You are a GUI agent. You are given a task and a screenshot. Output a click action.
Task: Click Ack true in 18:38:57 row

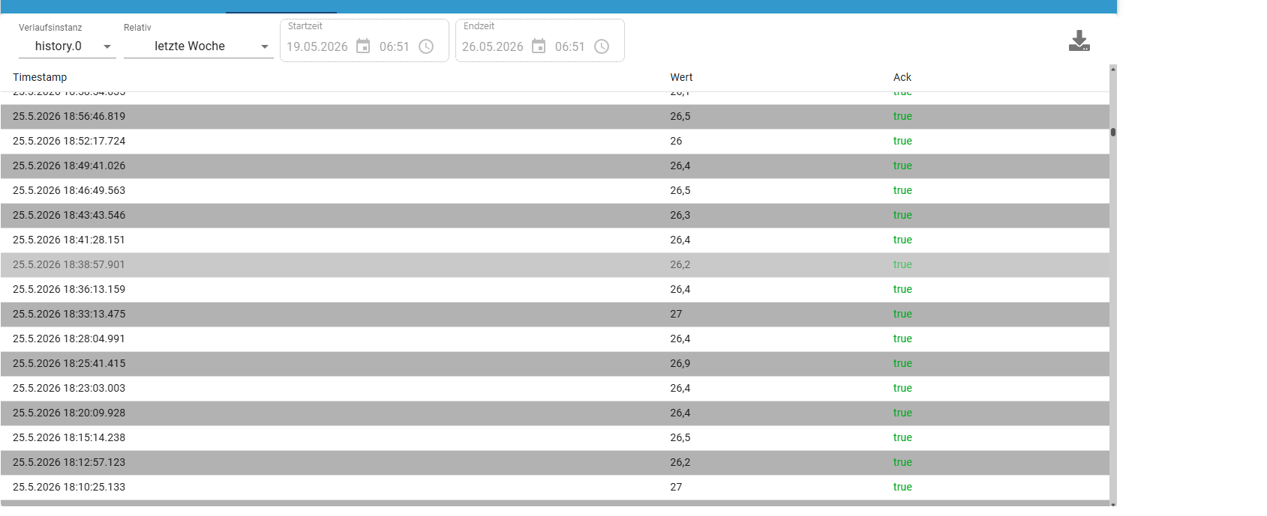(x=902, y=264)
